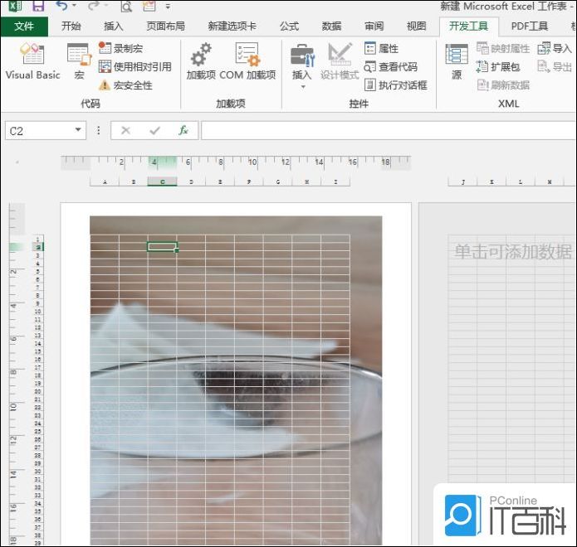
Task: Switch to Page Layout (页面布局) tab
Action: pos(165,26)
